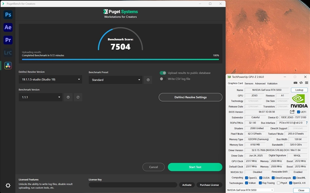Image resolution: width=310 pixels, height=193 pixels.
Task: Toggle the UEFI checkbox in GPU-Z
Action: pyautogui.click(x=298, y=112)
